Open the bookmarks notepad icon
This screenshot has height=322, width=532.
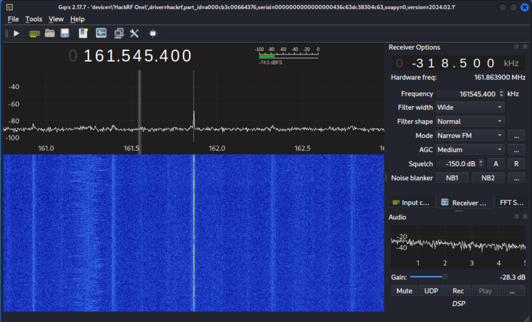point(83,33)
